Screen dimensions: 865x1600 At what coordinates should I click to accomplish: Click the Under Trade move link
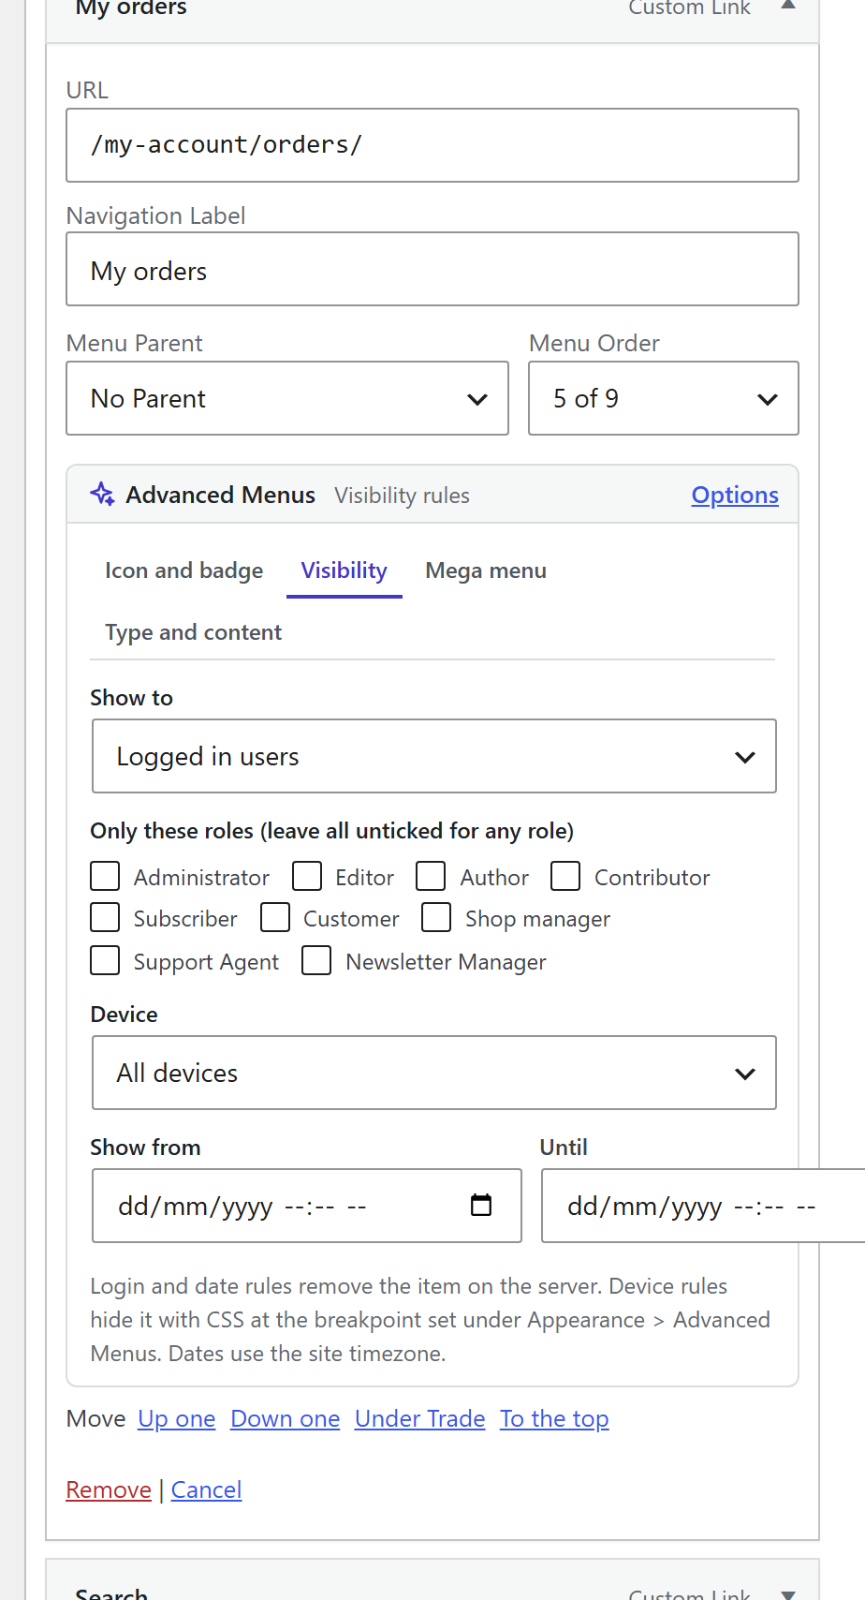tap(420, 1418)
